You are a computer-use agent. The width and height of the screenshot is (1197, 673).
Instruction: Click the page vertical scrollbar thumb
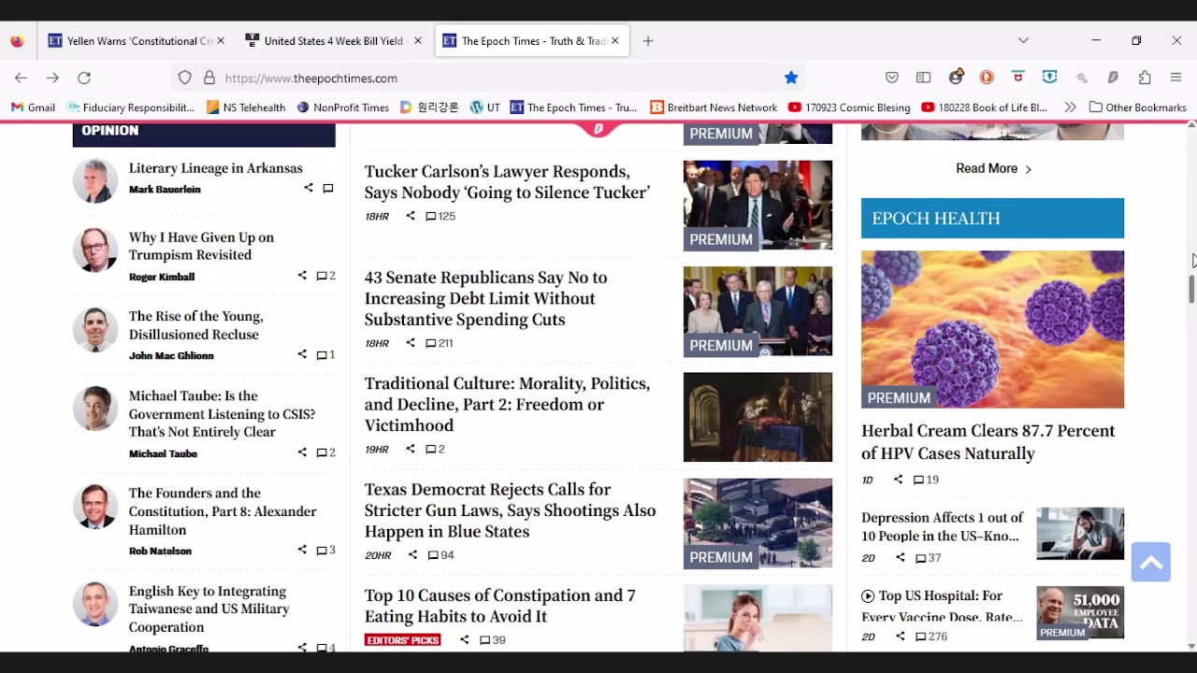tap(1190, 288)
